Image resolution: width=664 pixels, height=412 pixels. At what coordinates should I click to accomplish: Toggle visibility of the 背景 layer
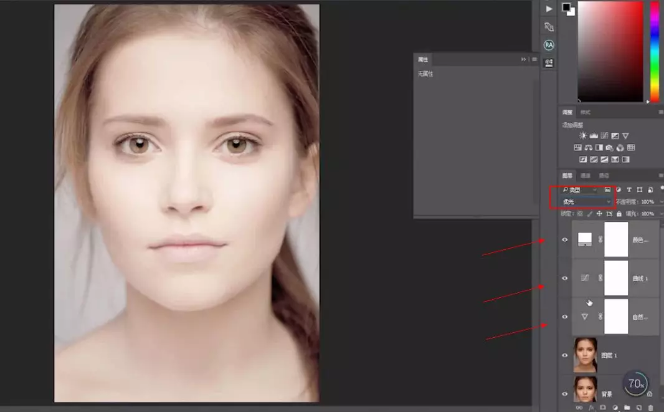click(564, 394)
